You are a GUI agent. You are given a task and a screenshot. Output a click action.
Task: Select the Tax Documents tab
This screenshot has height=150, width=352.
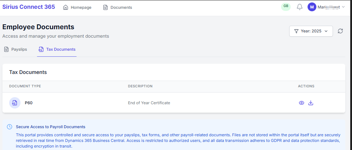tap(57, 49)
